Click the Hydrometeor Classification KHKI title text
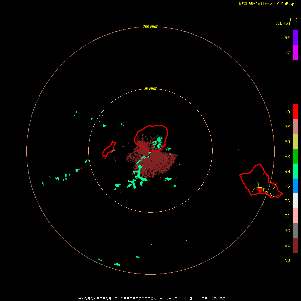Screen dimensions: 301x301 coord(152,299)
